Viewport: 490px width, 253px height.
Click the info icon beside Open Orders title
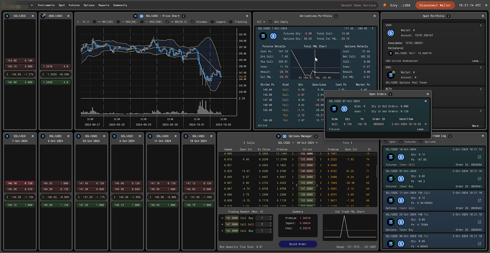point(390,94)
